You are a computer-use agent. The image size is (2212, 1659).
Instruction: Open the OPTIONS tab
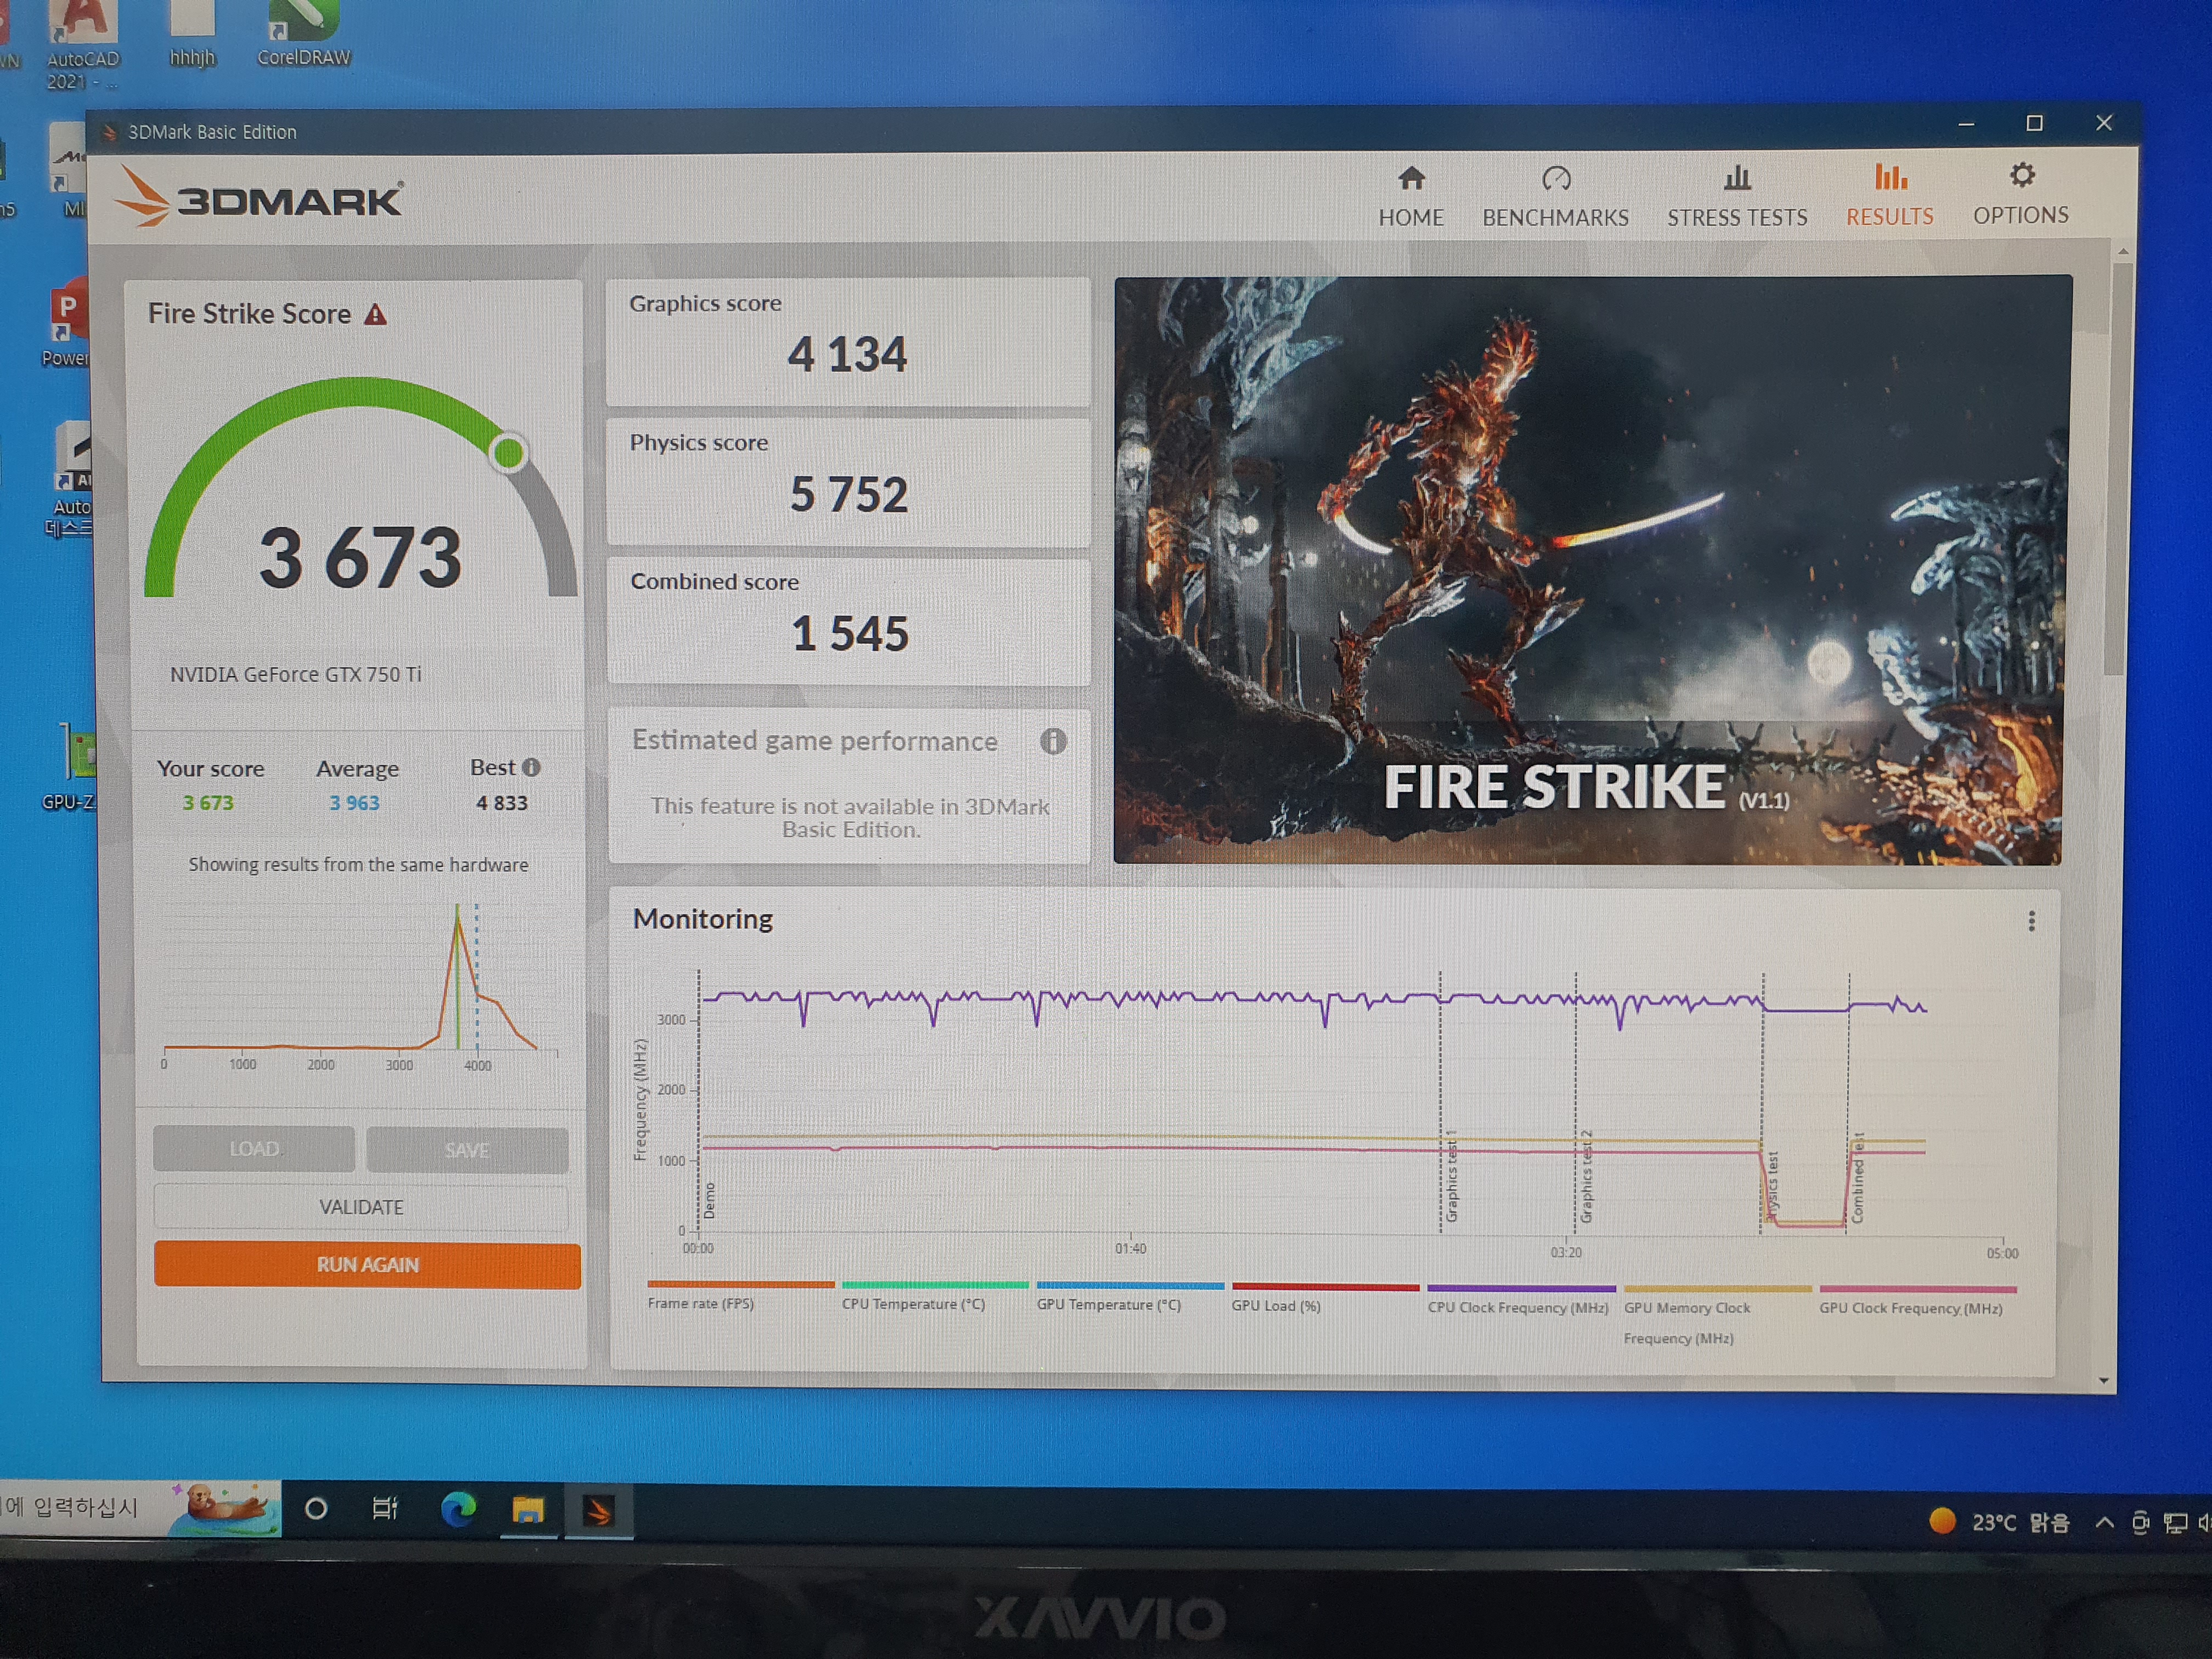point(2020,195)
